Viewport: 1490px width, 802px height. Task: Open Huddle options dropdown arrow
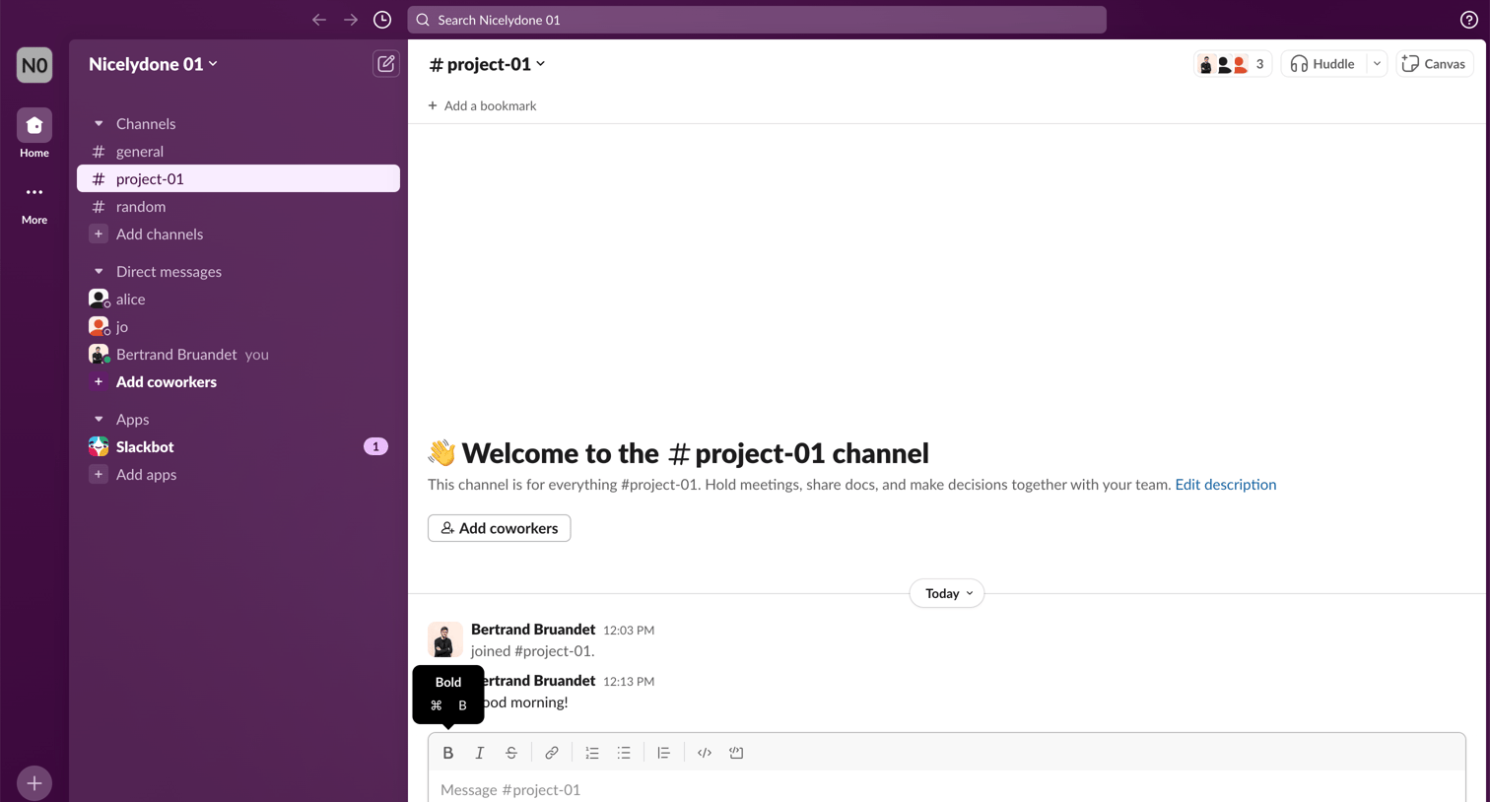coord(1377,64)
